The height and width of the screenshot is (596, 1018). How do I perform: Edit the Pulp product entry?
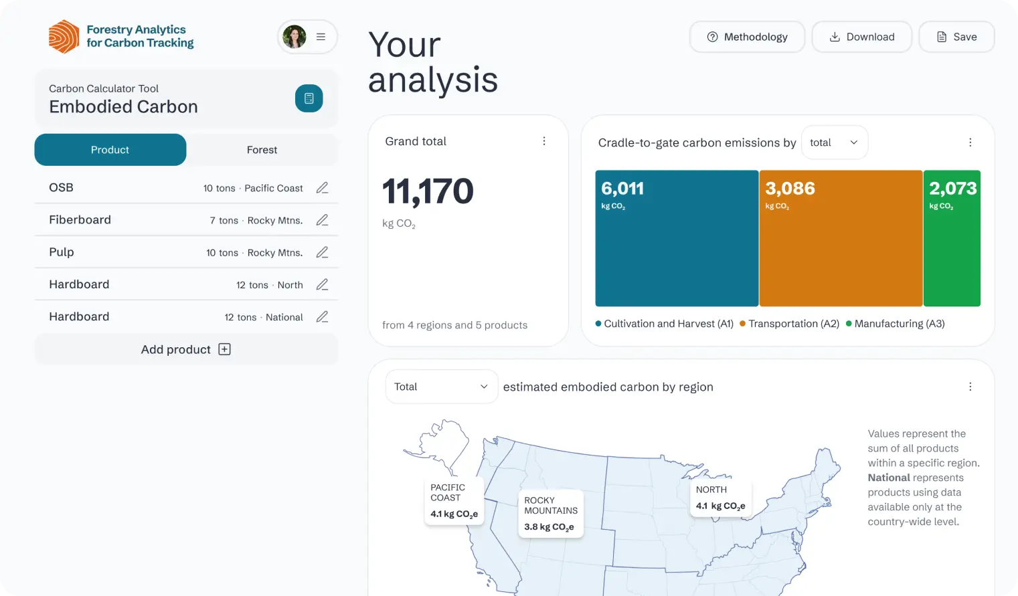tap(322, 252)
